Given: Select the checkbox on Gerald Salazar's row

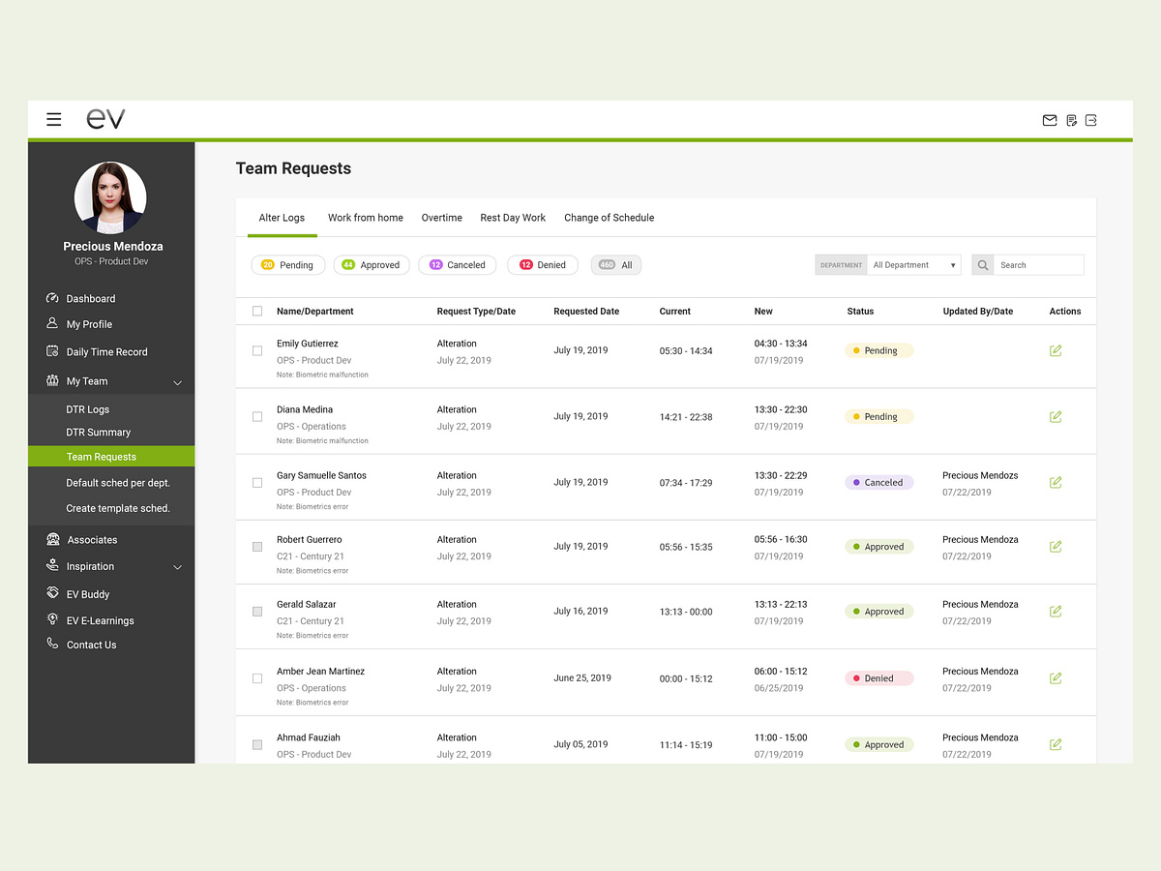Looking at the screenshot, I should [256, 611].
